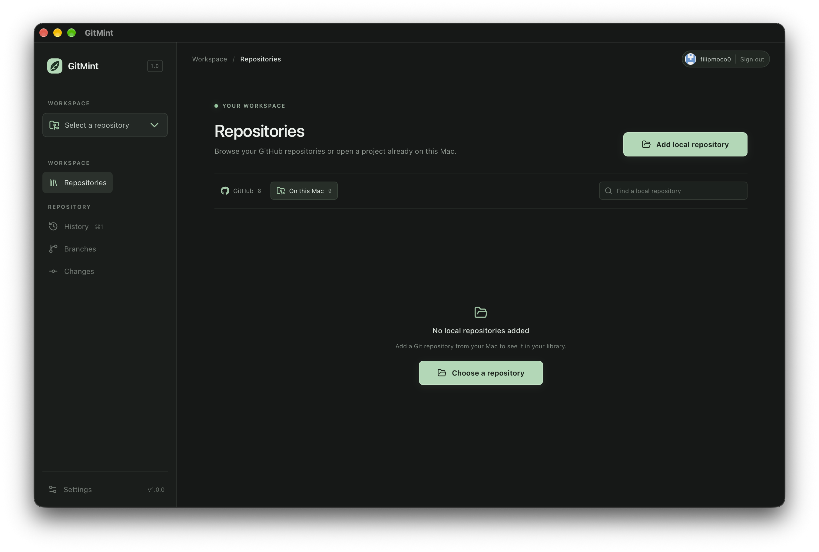The image size is (819, 552).
Task: Click the green fullscreen window button
Action: coord(71,33)
